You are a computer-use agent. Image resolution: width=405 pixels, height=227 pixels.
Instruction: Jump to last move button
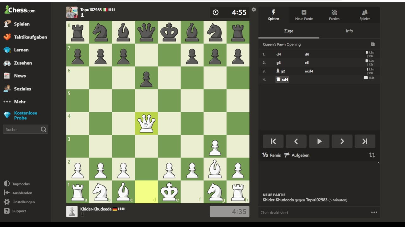(x=365, y=142)
